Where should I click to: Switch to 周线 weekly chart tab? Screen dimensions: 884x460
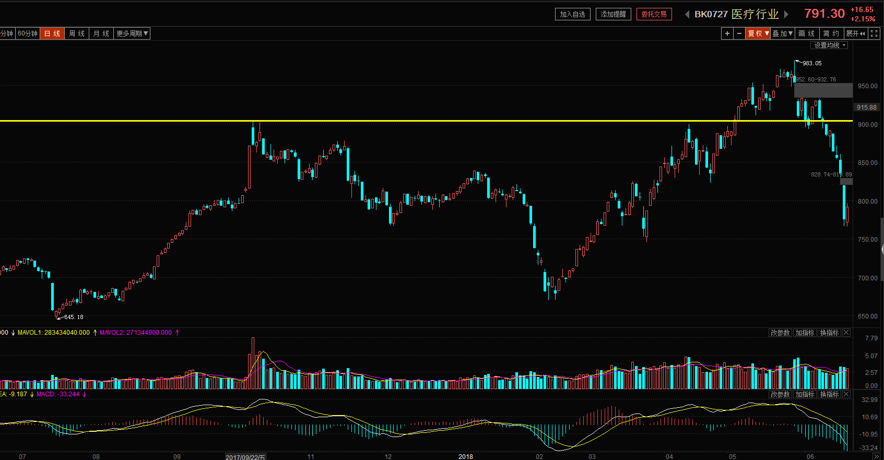(x=77, y=33)
